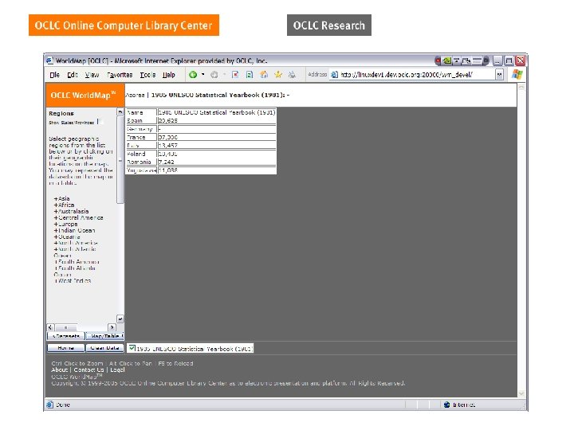Screen dimensions: 574x430
Task: Click the Map/Table button
Action: pyautogui.click(x=105, y=336)
